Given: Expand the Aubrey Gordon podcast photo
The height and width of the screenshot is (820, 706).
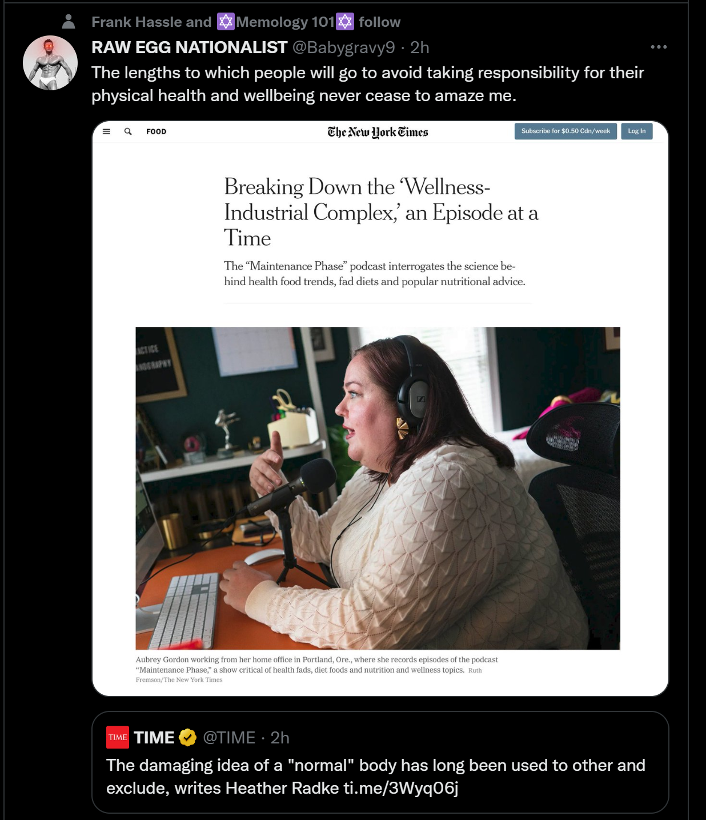Looking at the screenshot, I should (378, 488).
